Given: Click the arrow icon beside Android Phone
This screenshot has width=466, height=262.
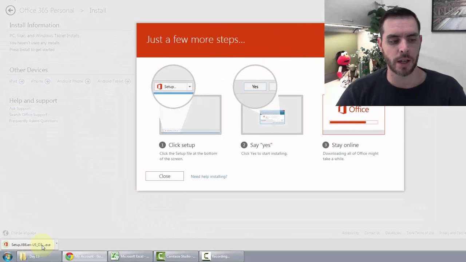Looking at the screenshot, I should coord(88,82).
